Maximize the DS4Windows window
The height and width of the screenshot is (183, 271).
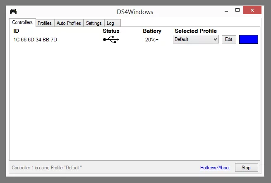(237, 10)
